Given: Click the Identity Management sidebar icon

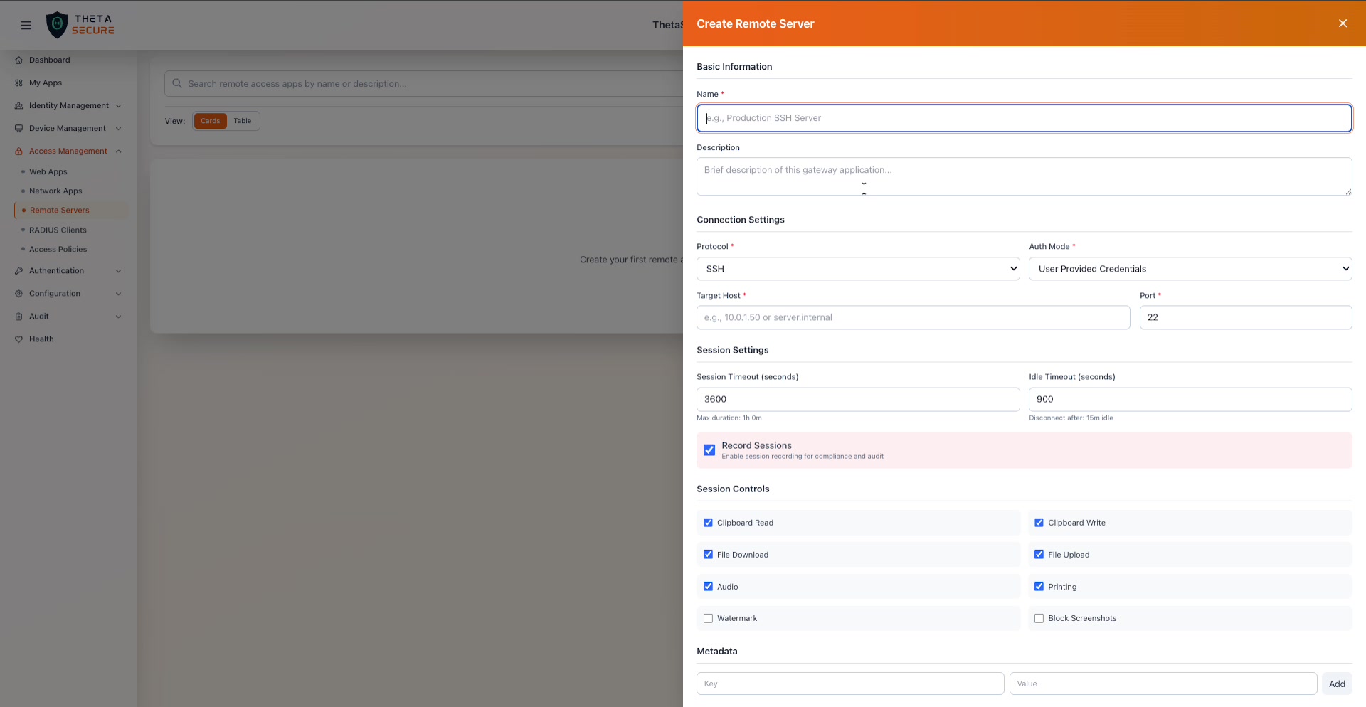Looking at the screenshot, I should click(x=19, y=105).
